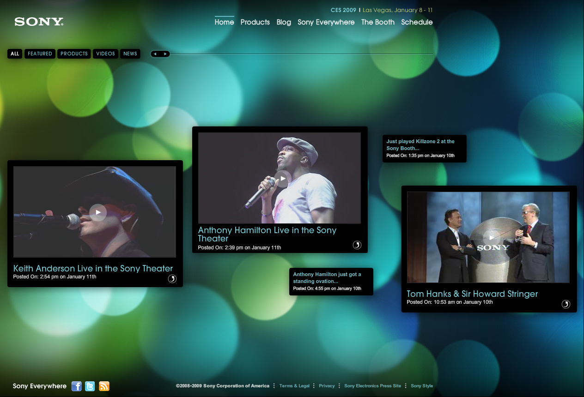
Task: Click the 'CES 2009' header text
Action: [343, 10]
